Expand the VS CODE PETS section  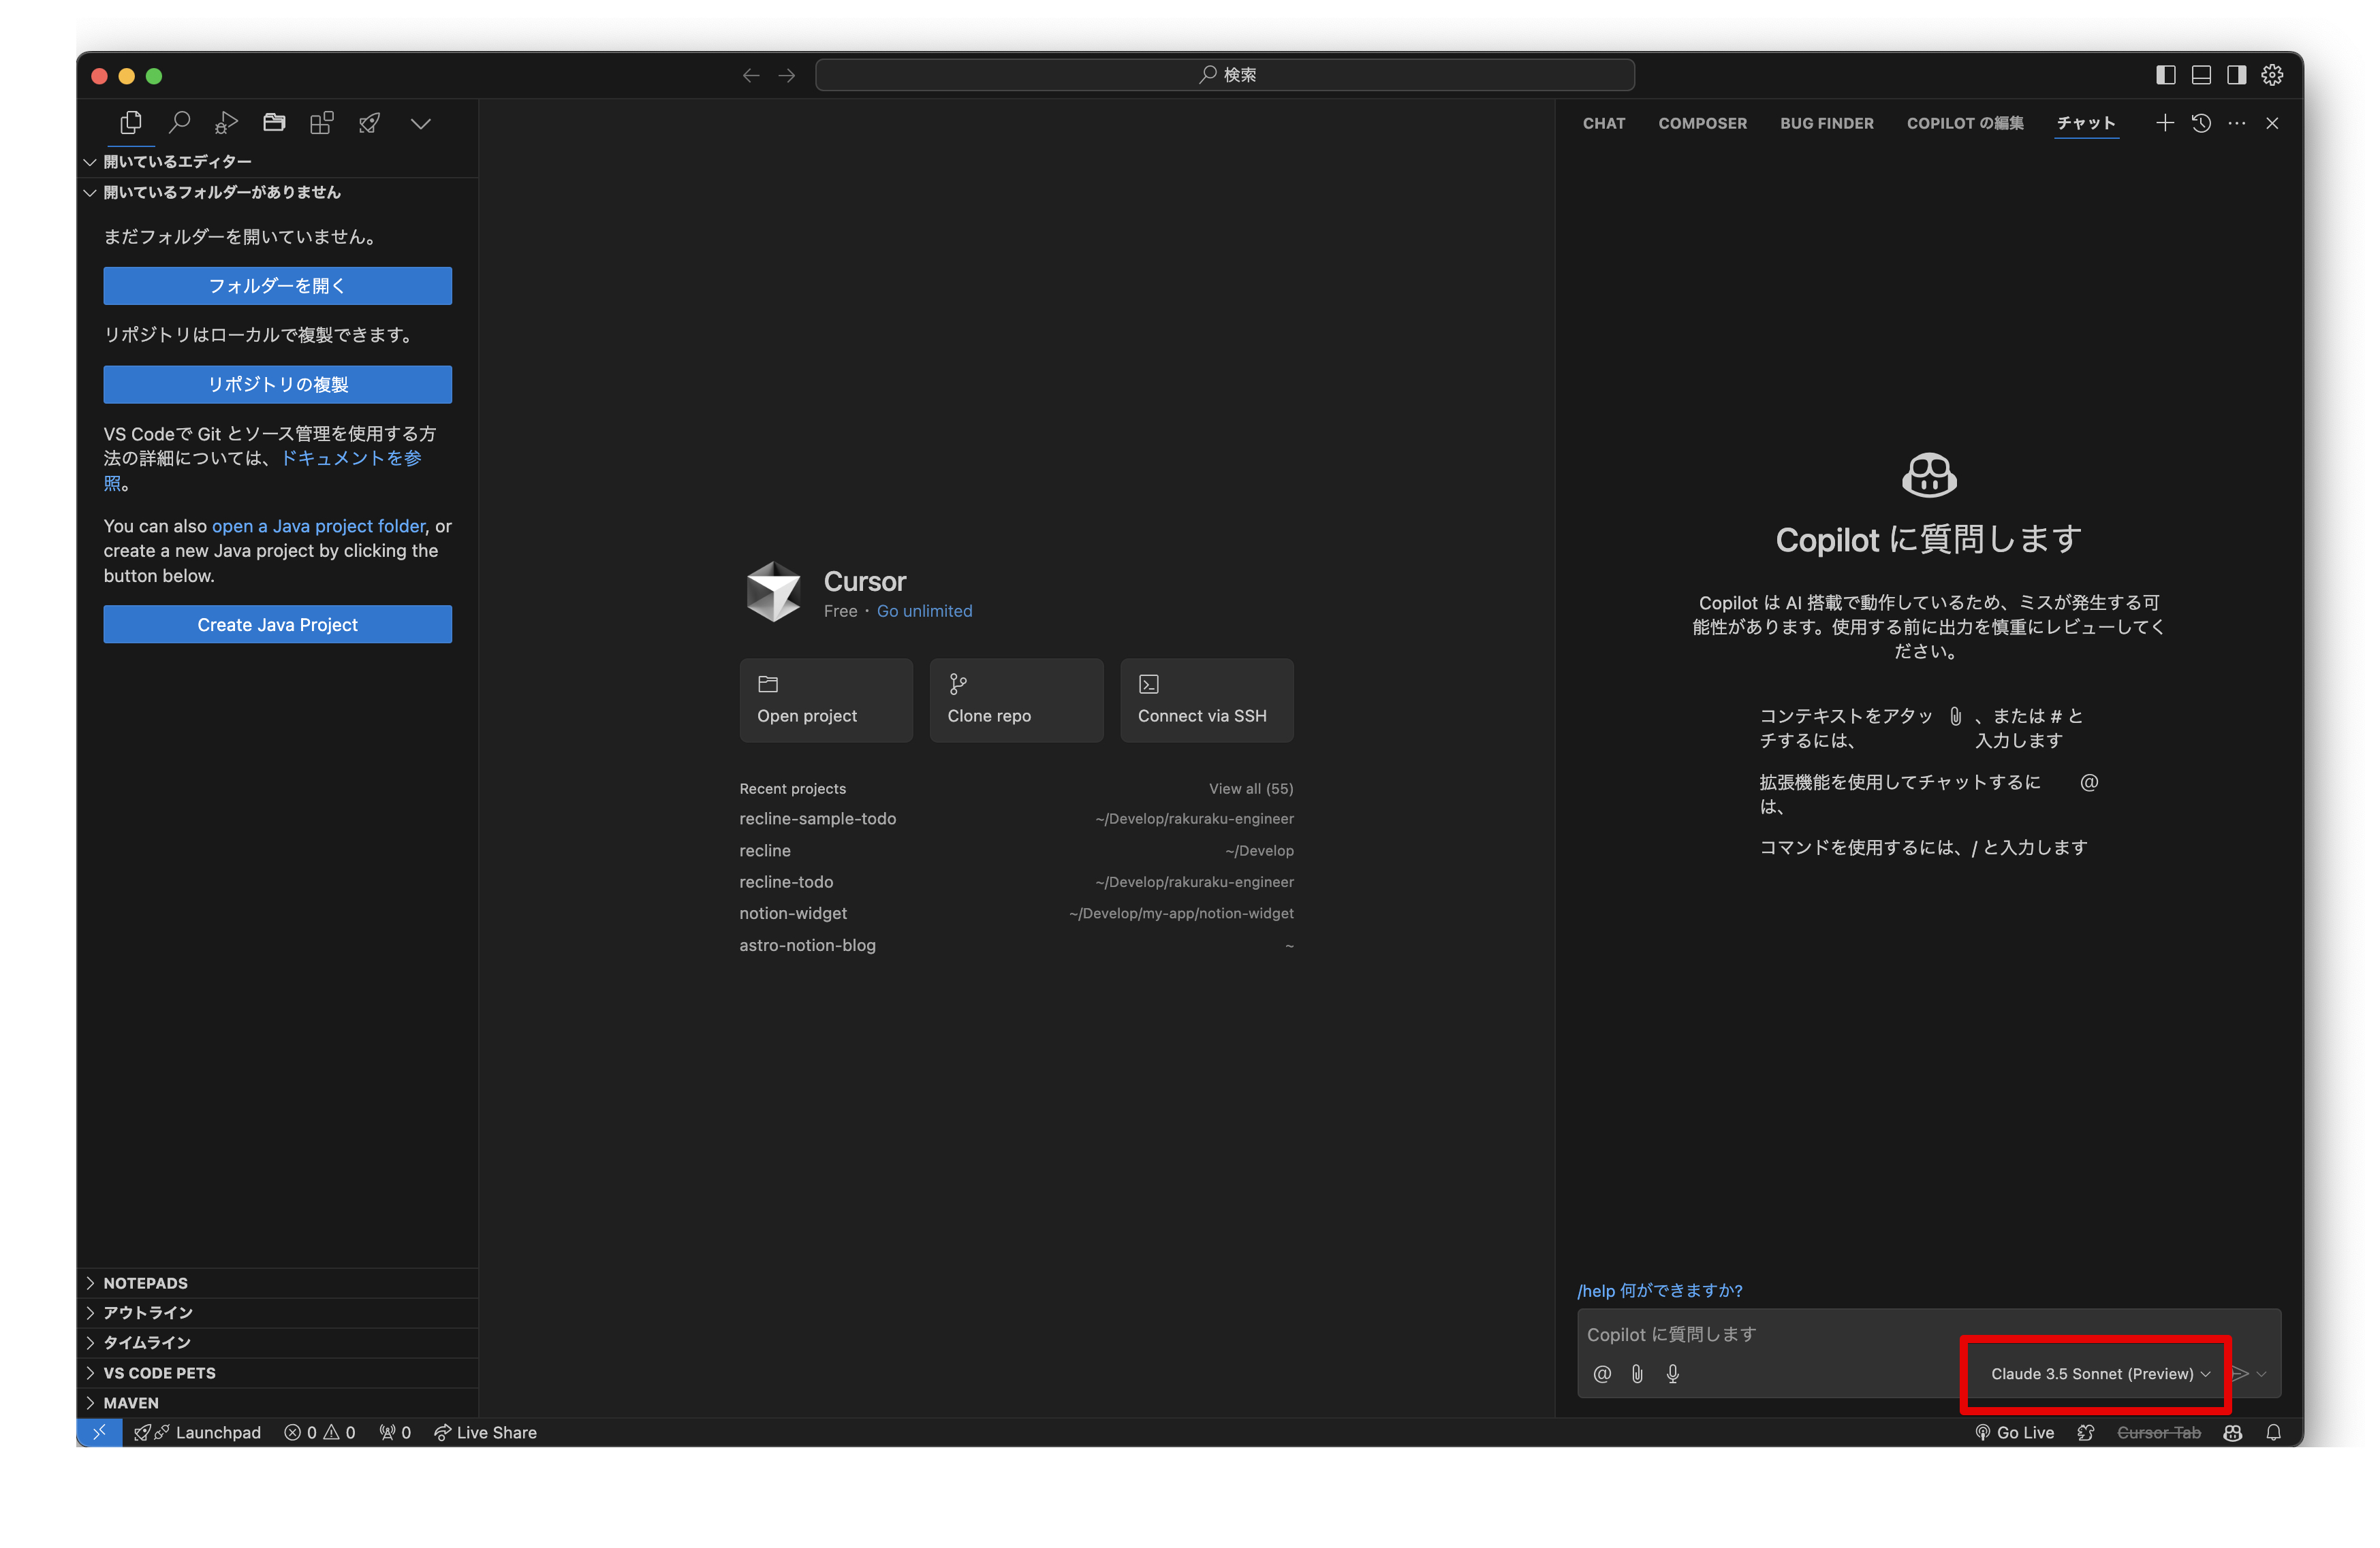tap(278, 1373)
